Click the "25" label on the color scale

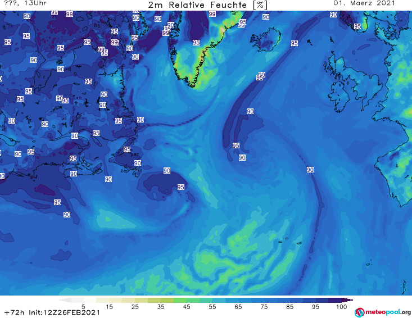[x=135, y=307]
